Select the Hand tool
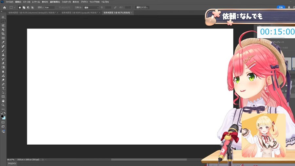 pos(3,101)
